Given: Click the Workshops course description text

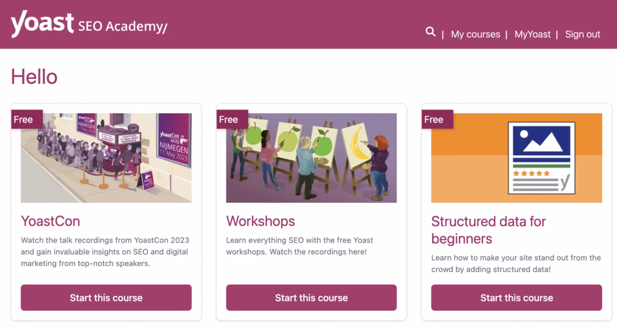Looking at the screenshot, I should tap(299, 246).
